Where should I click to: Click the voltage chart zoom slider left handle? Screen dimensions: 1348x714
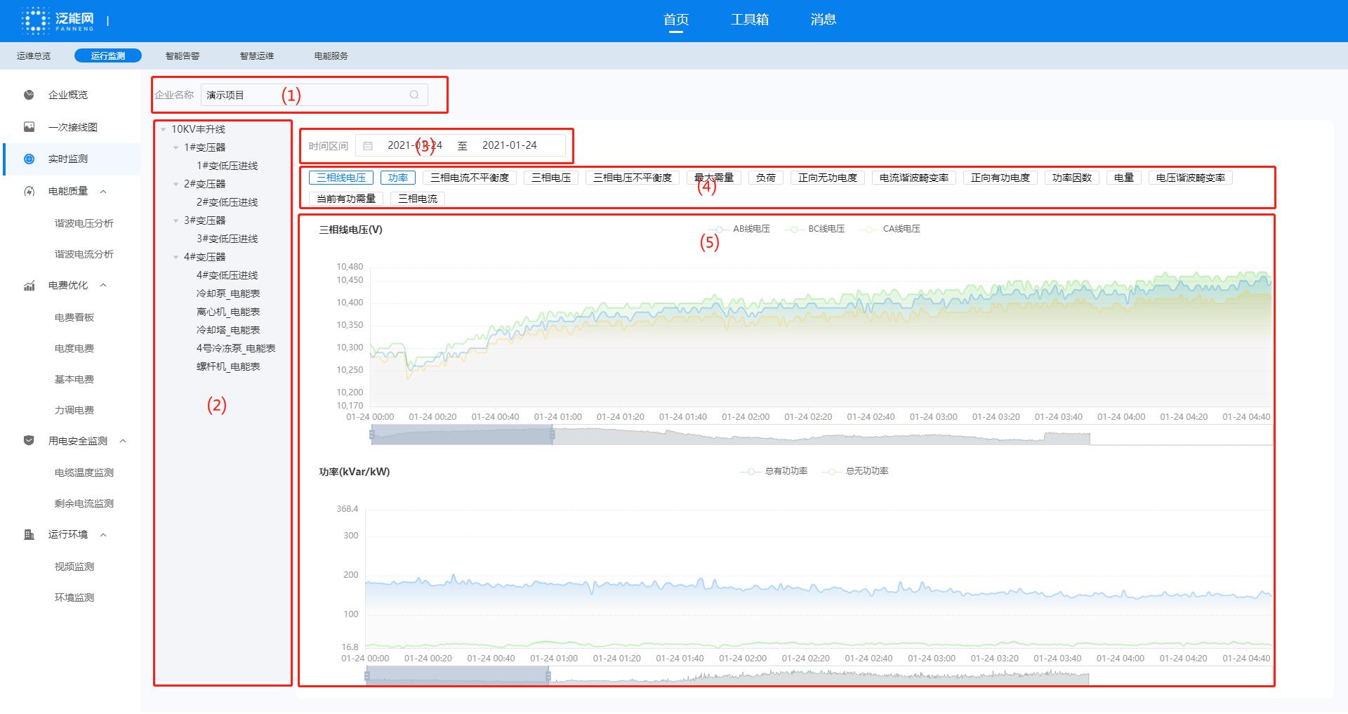372,435
